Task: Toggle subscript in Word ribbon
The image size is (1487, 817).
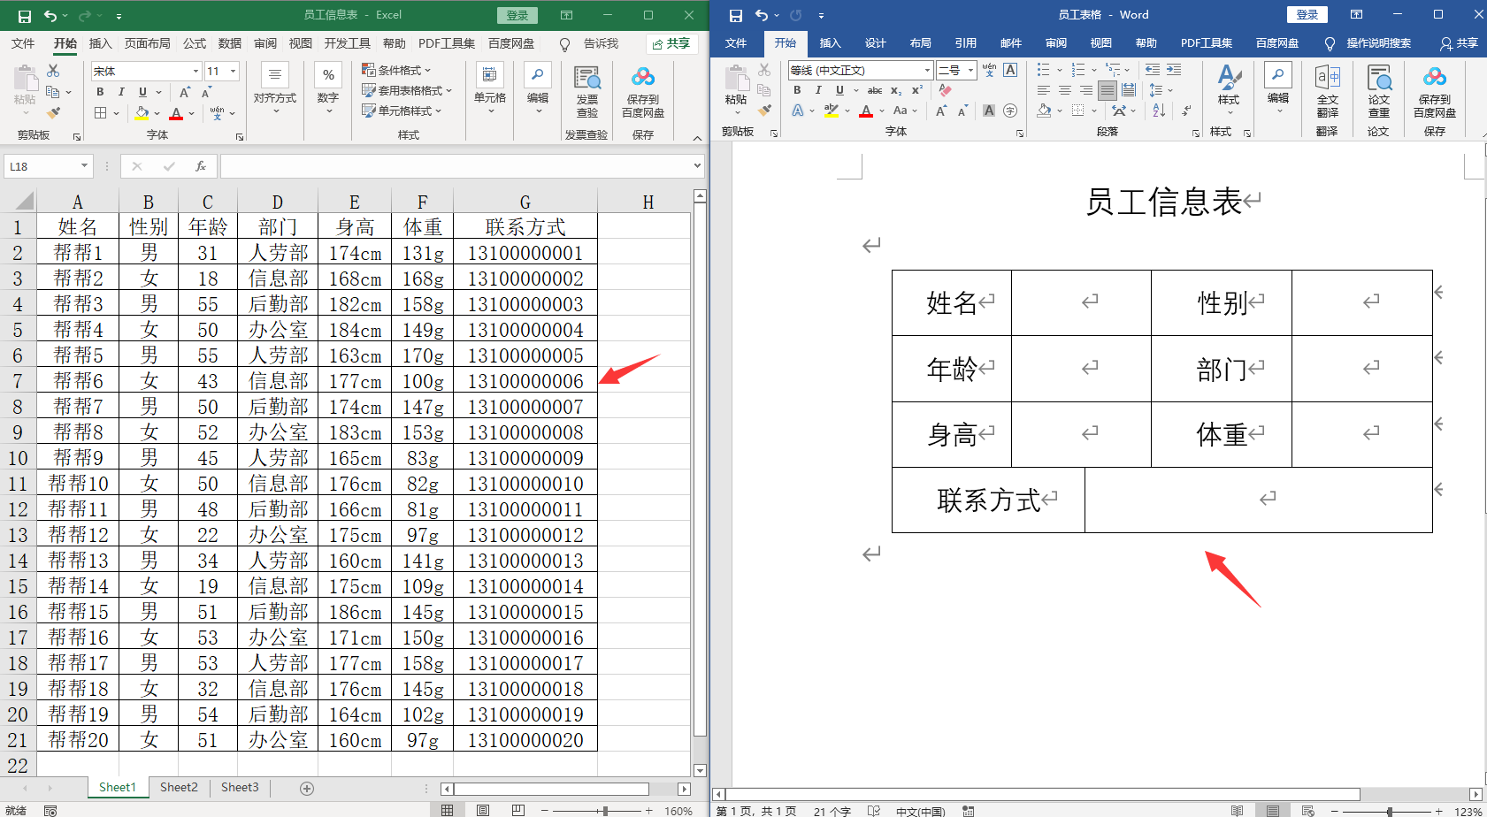Action: pos(896,90)
